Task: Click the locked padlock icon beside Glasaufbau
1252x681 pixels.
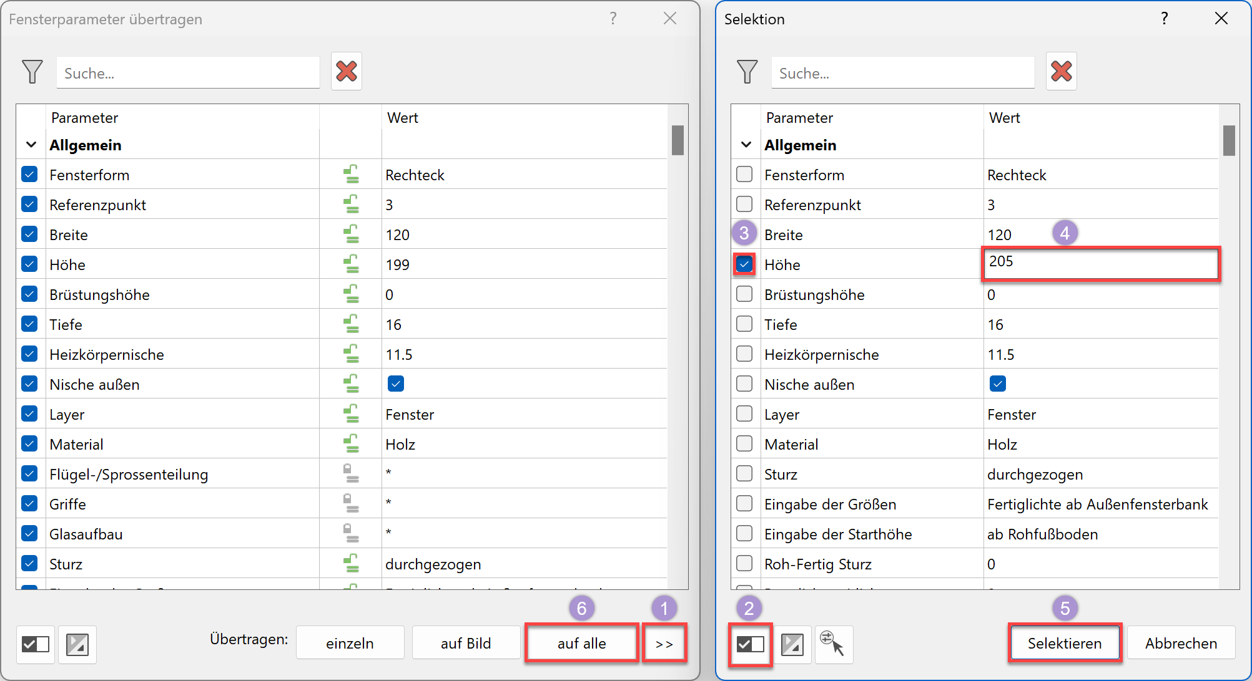Action: click(350, 533)
